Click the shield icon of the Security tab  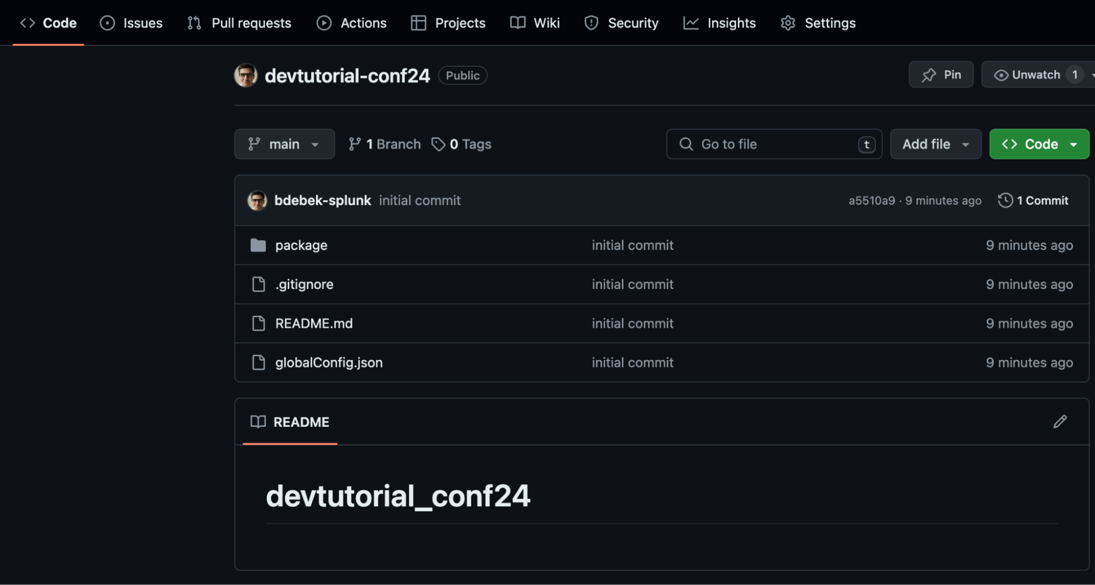click(x=591, y=23)
